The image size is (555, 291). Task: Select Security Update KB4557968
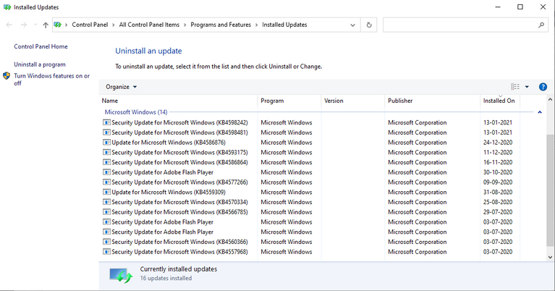click(x=179, y=252)
